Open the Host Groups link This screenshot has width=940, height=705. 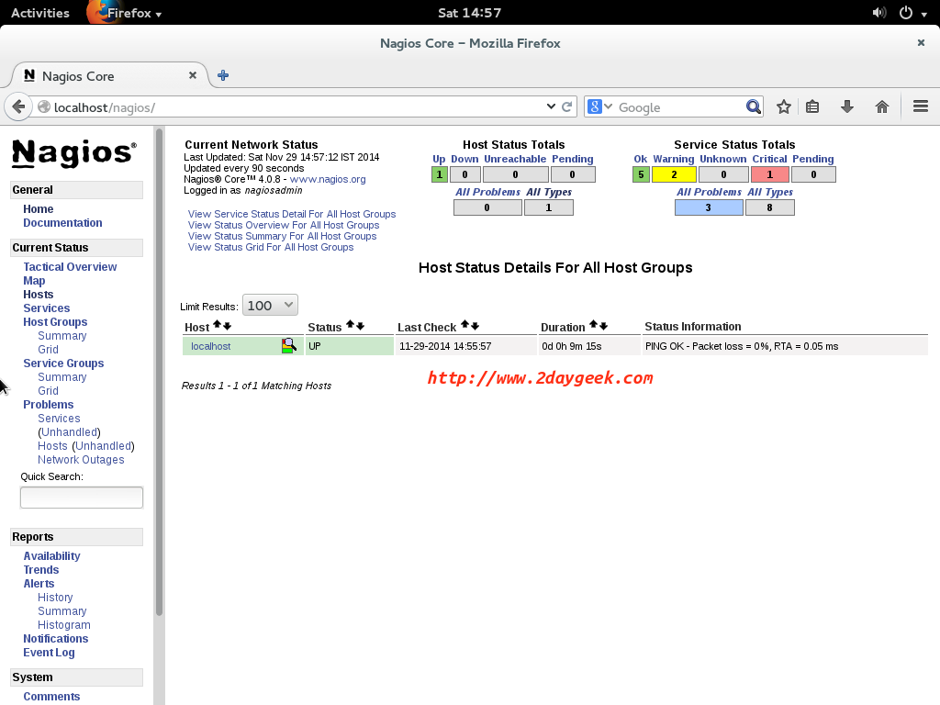55,322
